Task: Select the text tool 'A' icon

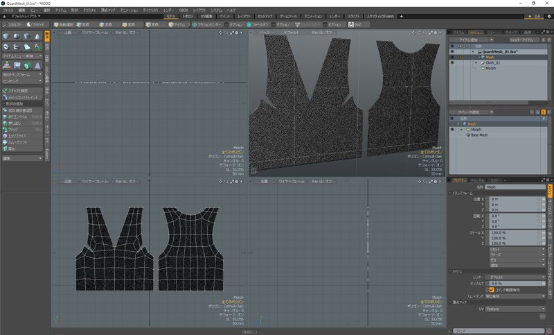Action: tap(37, 46)
